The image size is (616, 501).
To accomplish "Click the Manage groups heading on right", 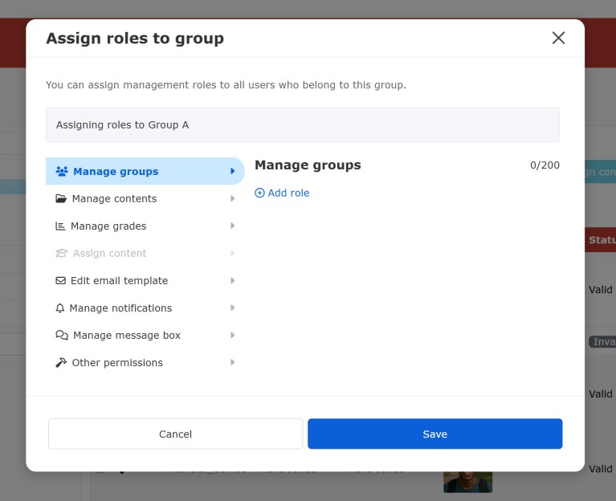I will 308,165.
